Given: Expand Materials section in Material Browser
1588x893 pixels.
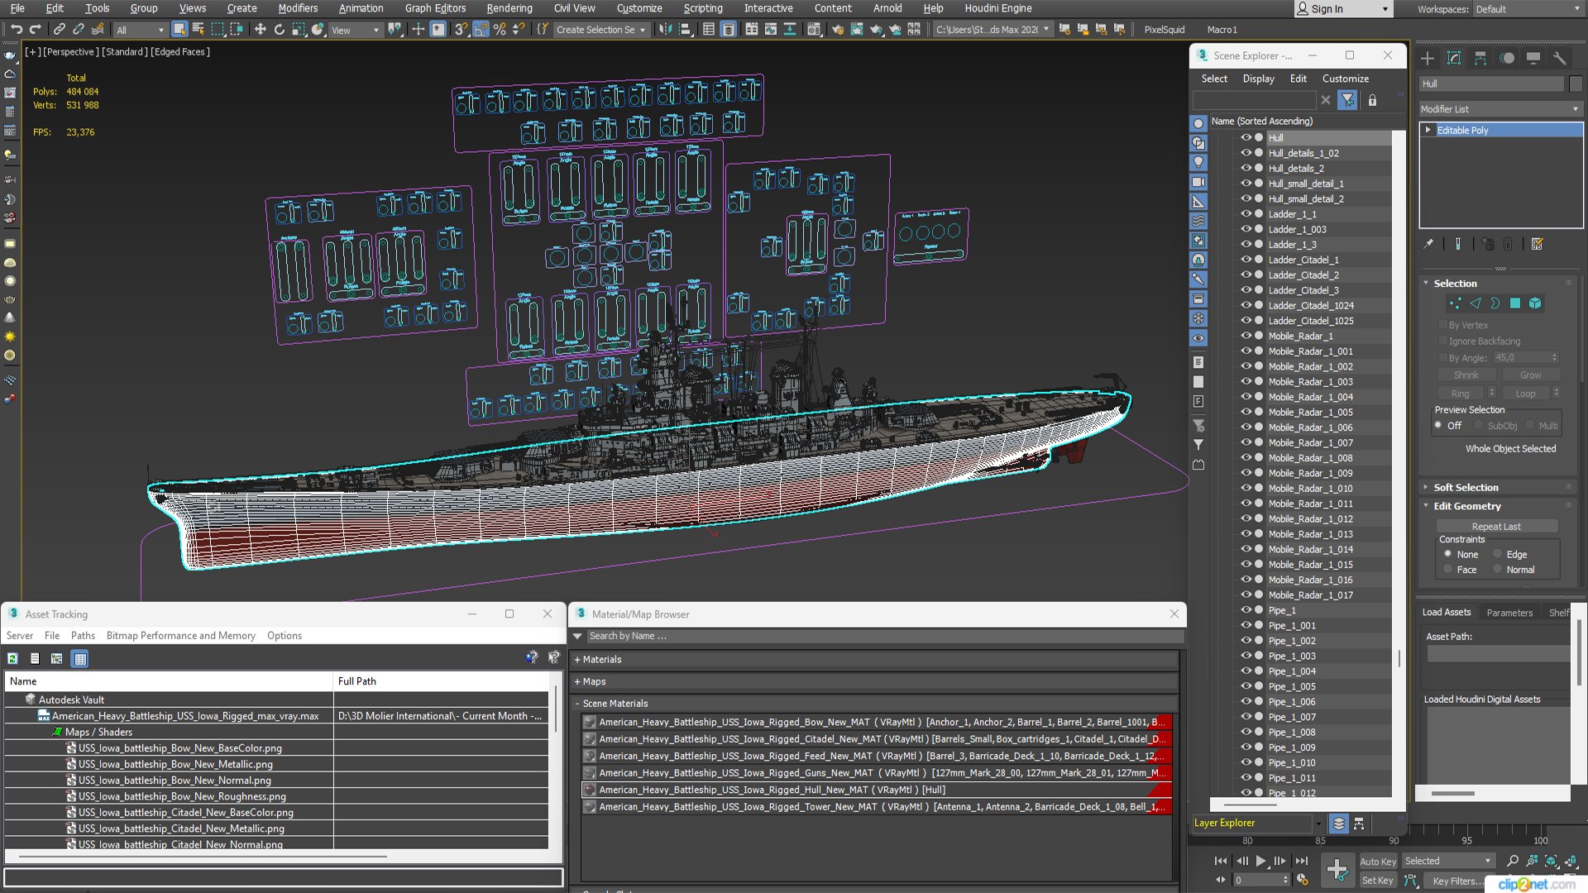Looking at the screenshot, I should [577, 660].
